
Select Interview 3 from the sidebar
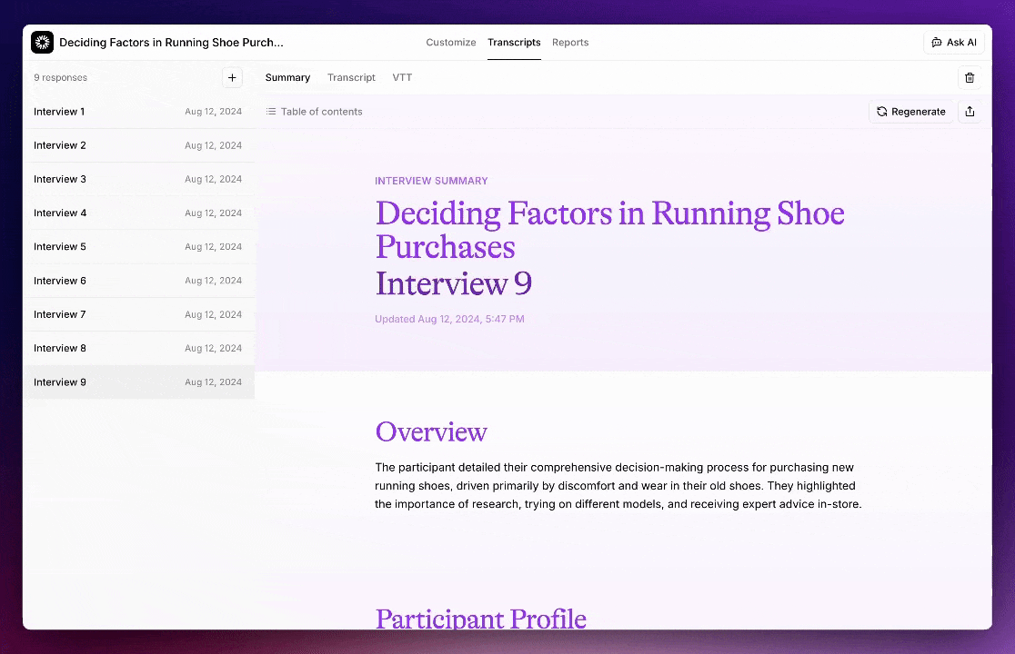coord(138,179)
